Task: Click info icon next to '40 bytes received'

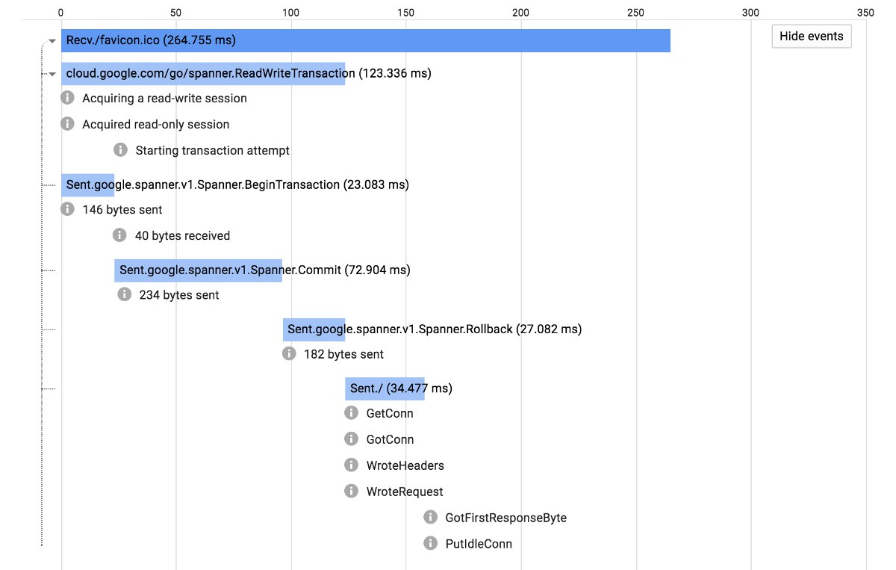Action: pos(119,235)
